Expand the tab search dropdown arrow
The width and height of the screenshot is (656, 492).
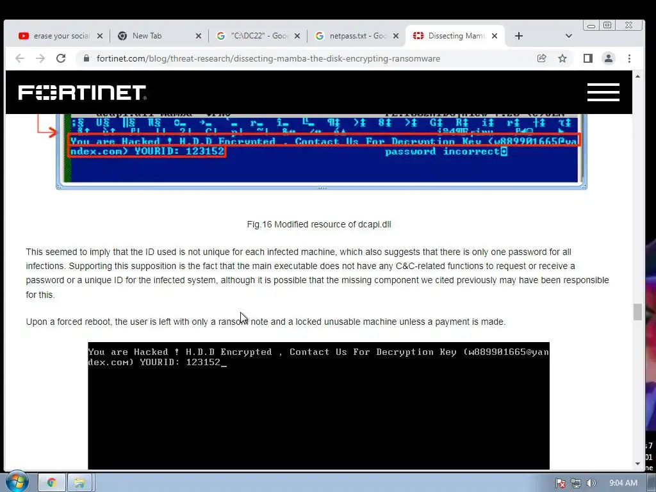(569, 36)
